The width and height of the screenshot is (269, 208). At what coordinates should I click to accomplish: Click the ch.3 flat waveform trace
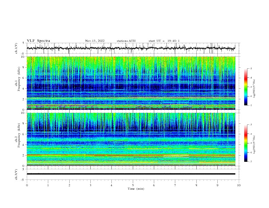point(131,174)
